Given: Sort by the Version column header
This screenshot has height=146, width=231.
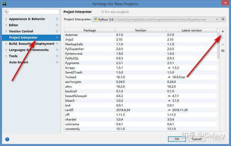Looking at the screenshot, I should (x=141, y=30).
